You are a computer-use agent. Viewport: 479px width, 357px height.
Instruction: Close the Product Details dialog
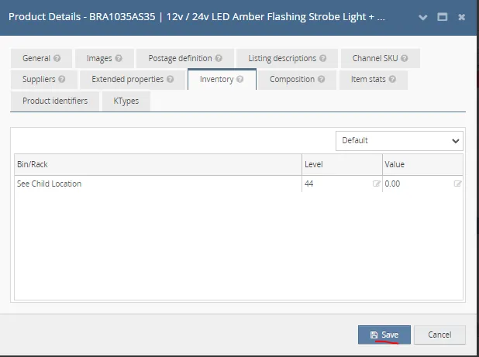pos(461,17)
